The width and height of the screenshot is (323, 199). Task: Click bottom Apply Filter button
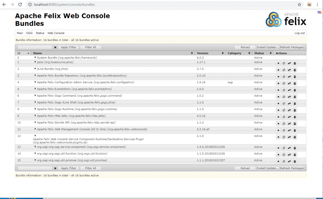click(68, 168)
